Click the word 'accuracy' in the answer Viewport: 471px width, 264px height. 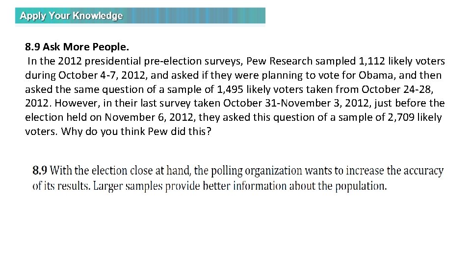pyautogui.click(x=423, y=171)
